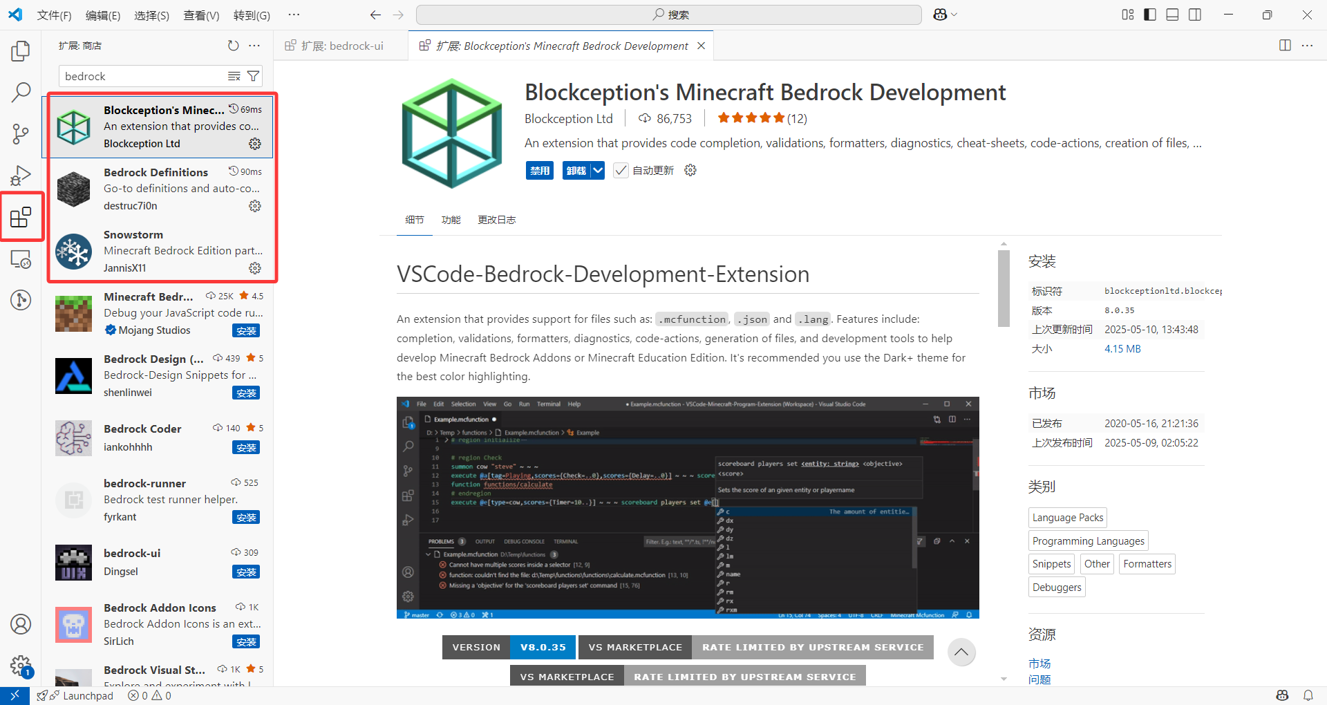Click the 禁用 button
1327x705 pixels.
539,171
